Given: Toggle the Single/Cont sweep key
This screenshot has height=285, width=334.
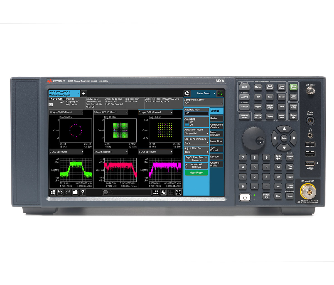Looking at the screenshot, I should click(293, 107).
